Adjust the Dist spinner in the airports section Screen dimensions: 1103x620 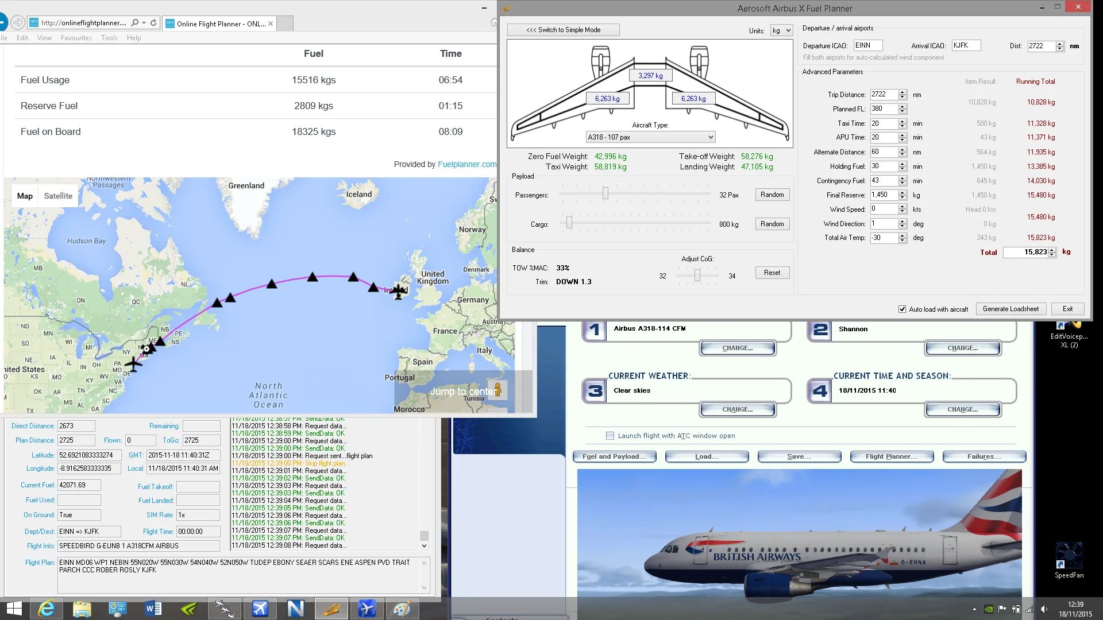1060,46
